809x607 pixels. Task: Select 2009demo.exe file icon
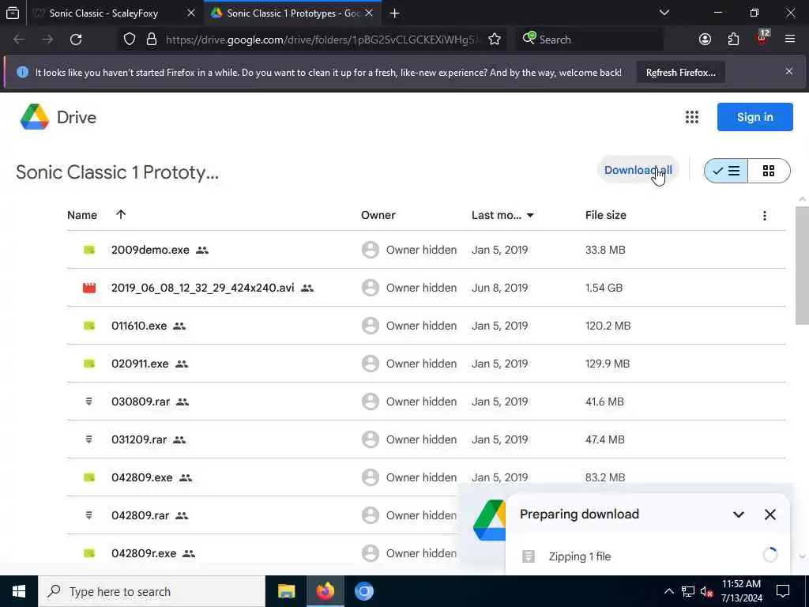[x=89, y=250]
